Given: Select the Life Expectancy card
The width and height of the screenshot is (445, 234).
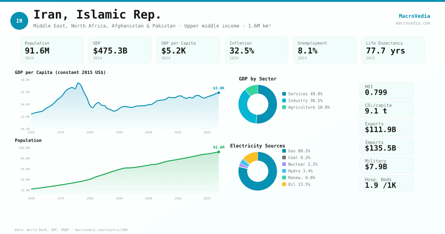Looking at the screenshot, I should [393, 50].
